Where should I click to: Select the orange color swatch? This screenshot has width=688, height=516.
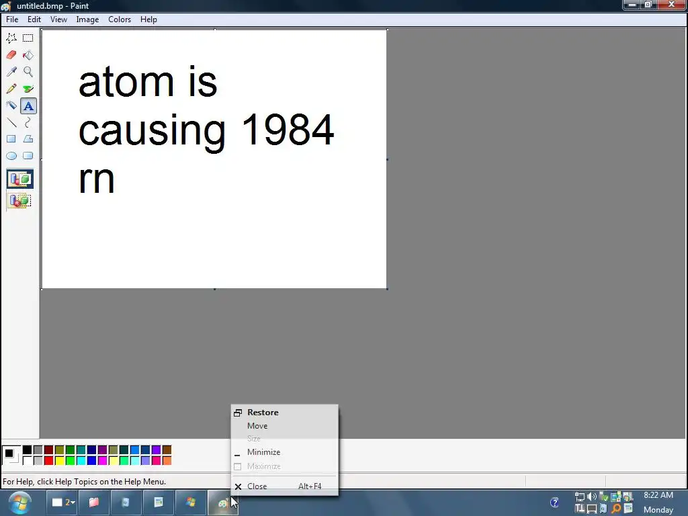[x=167, y=461]
